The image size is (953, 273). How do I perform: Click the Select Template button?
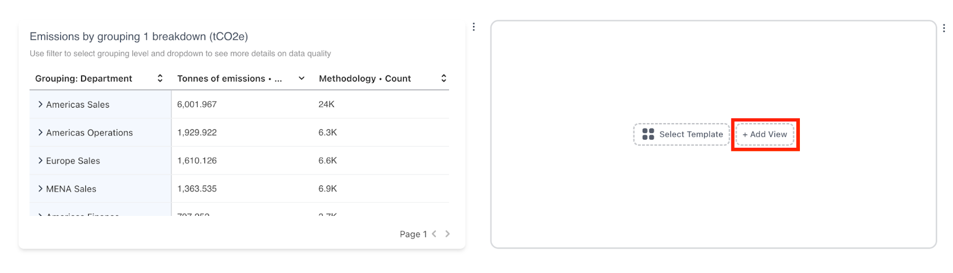pos(682,134)
